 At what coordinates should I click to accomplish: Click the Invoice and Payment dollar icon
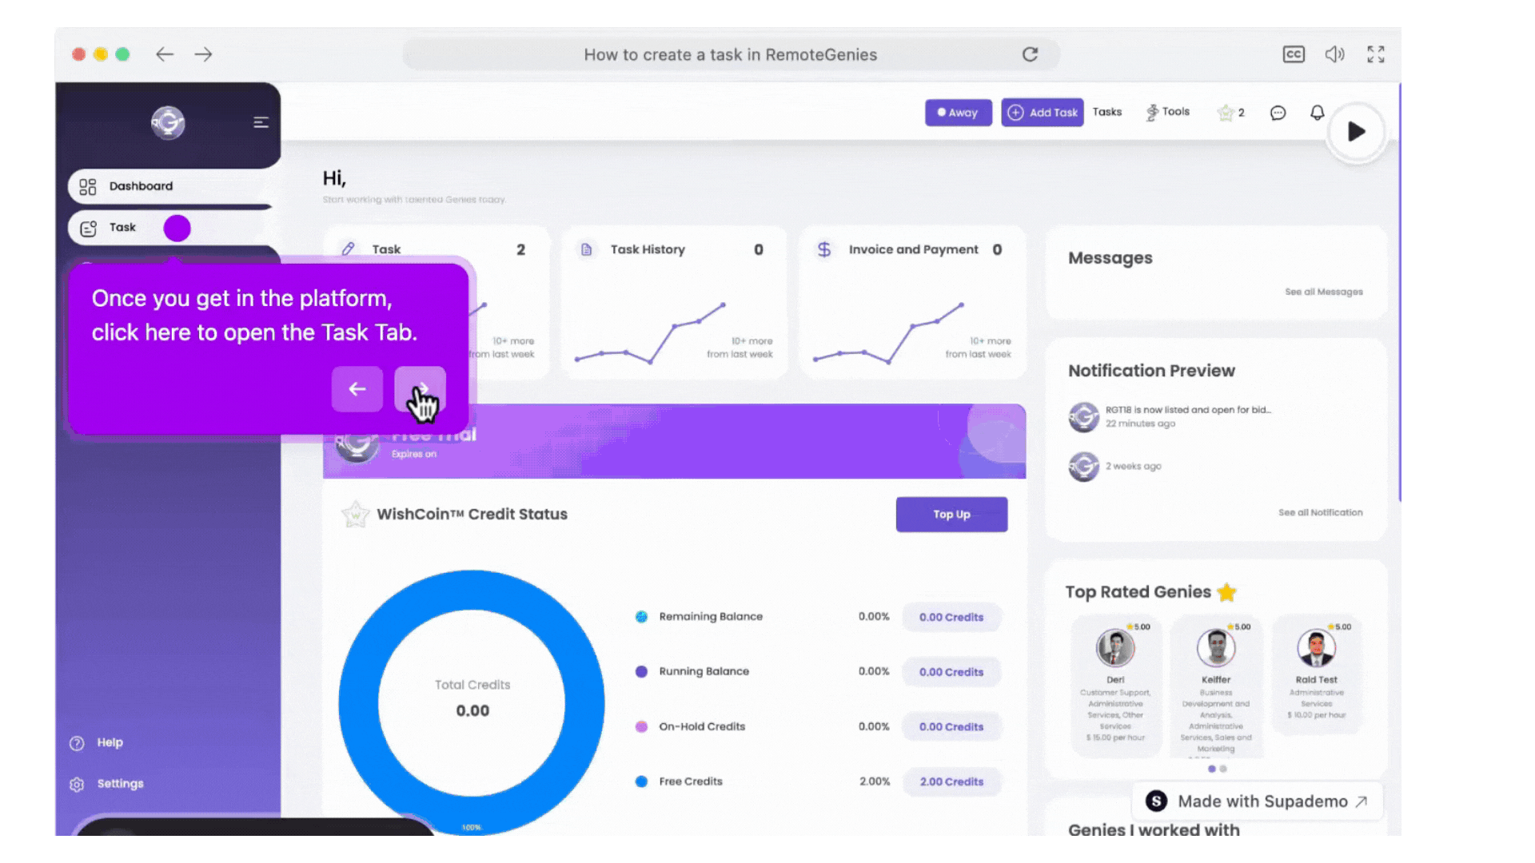824,249
